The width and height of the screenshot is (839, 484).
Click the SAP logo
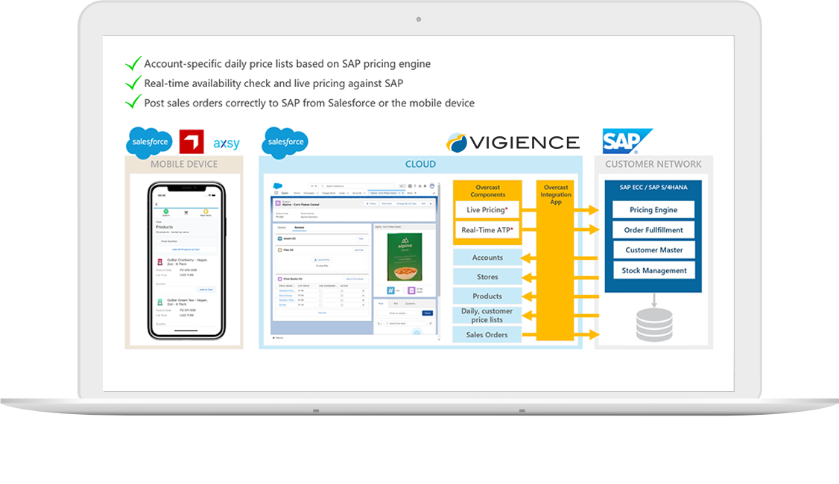click(x=627, y=141)
